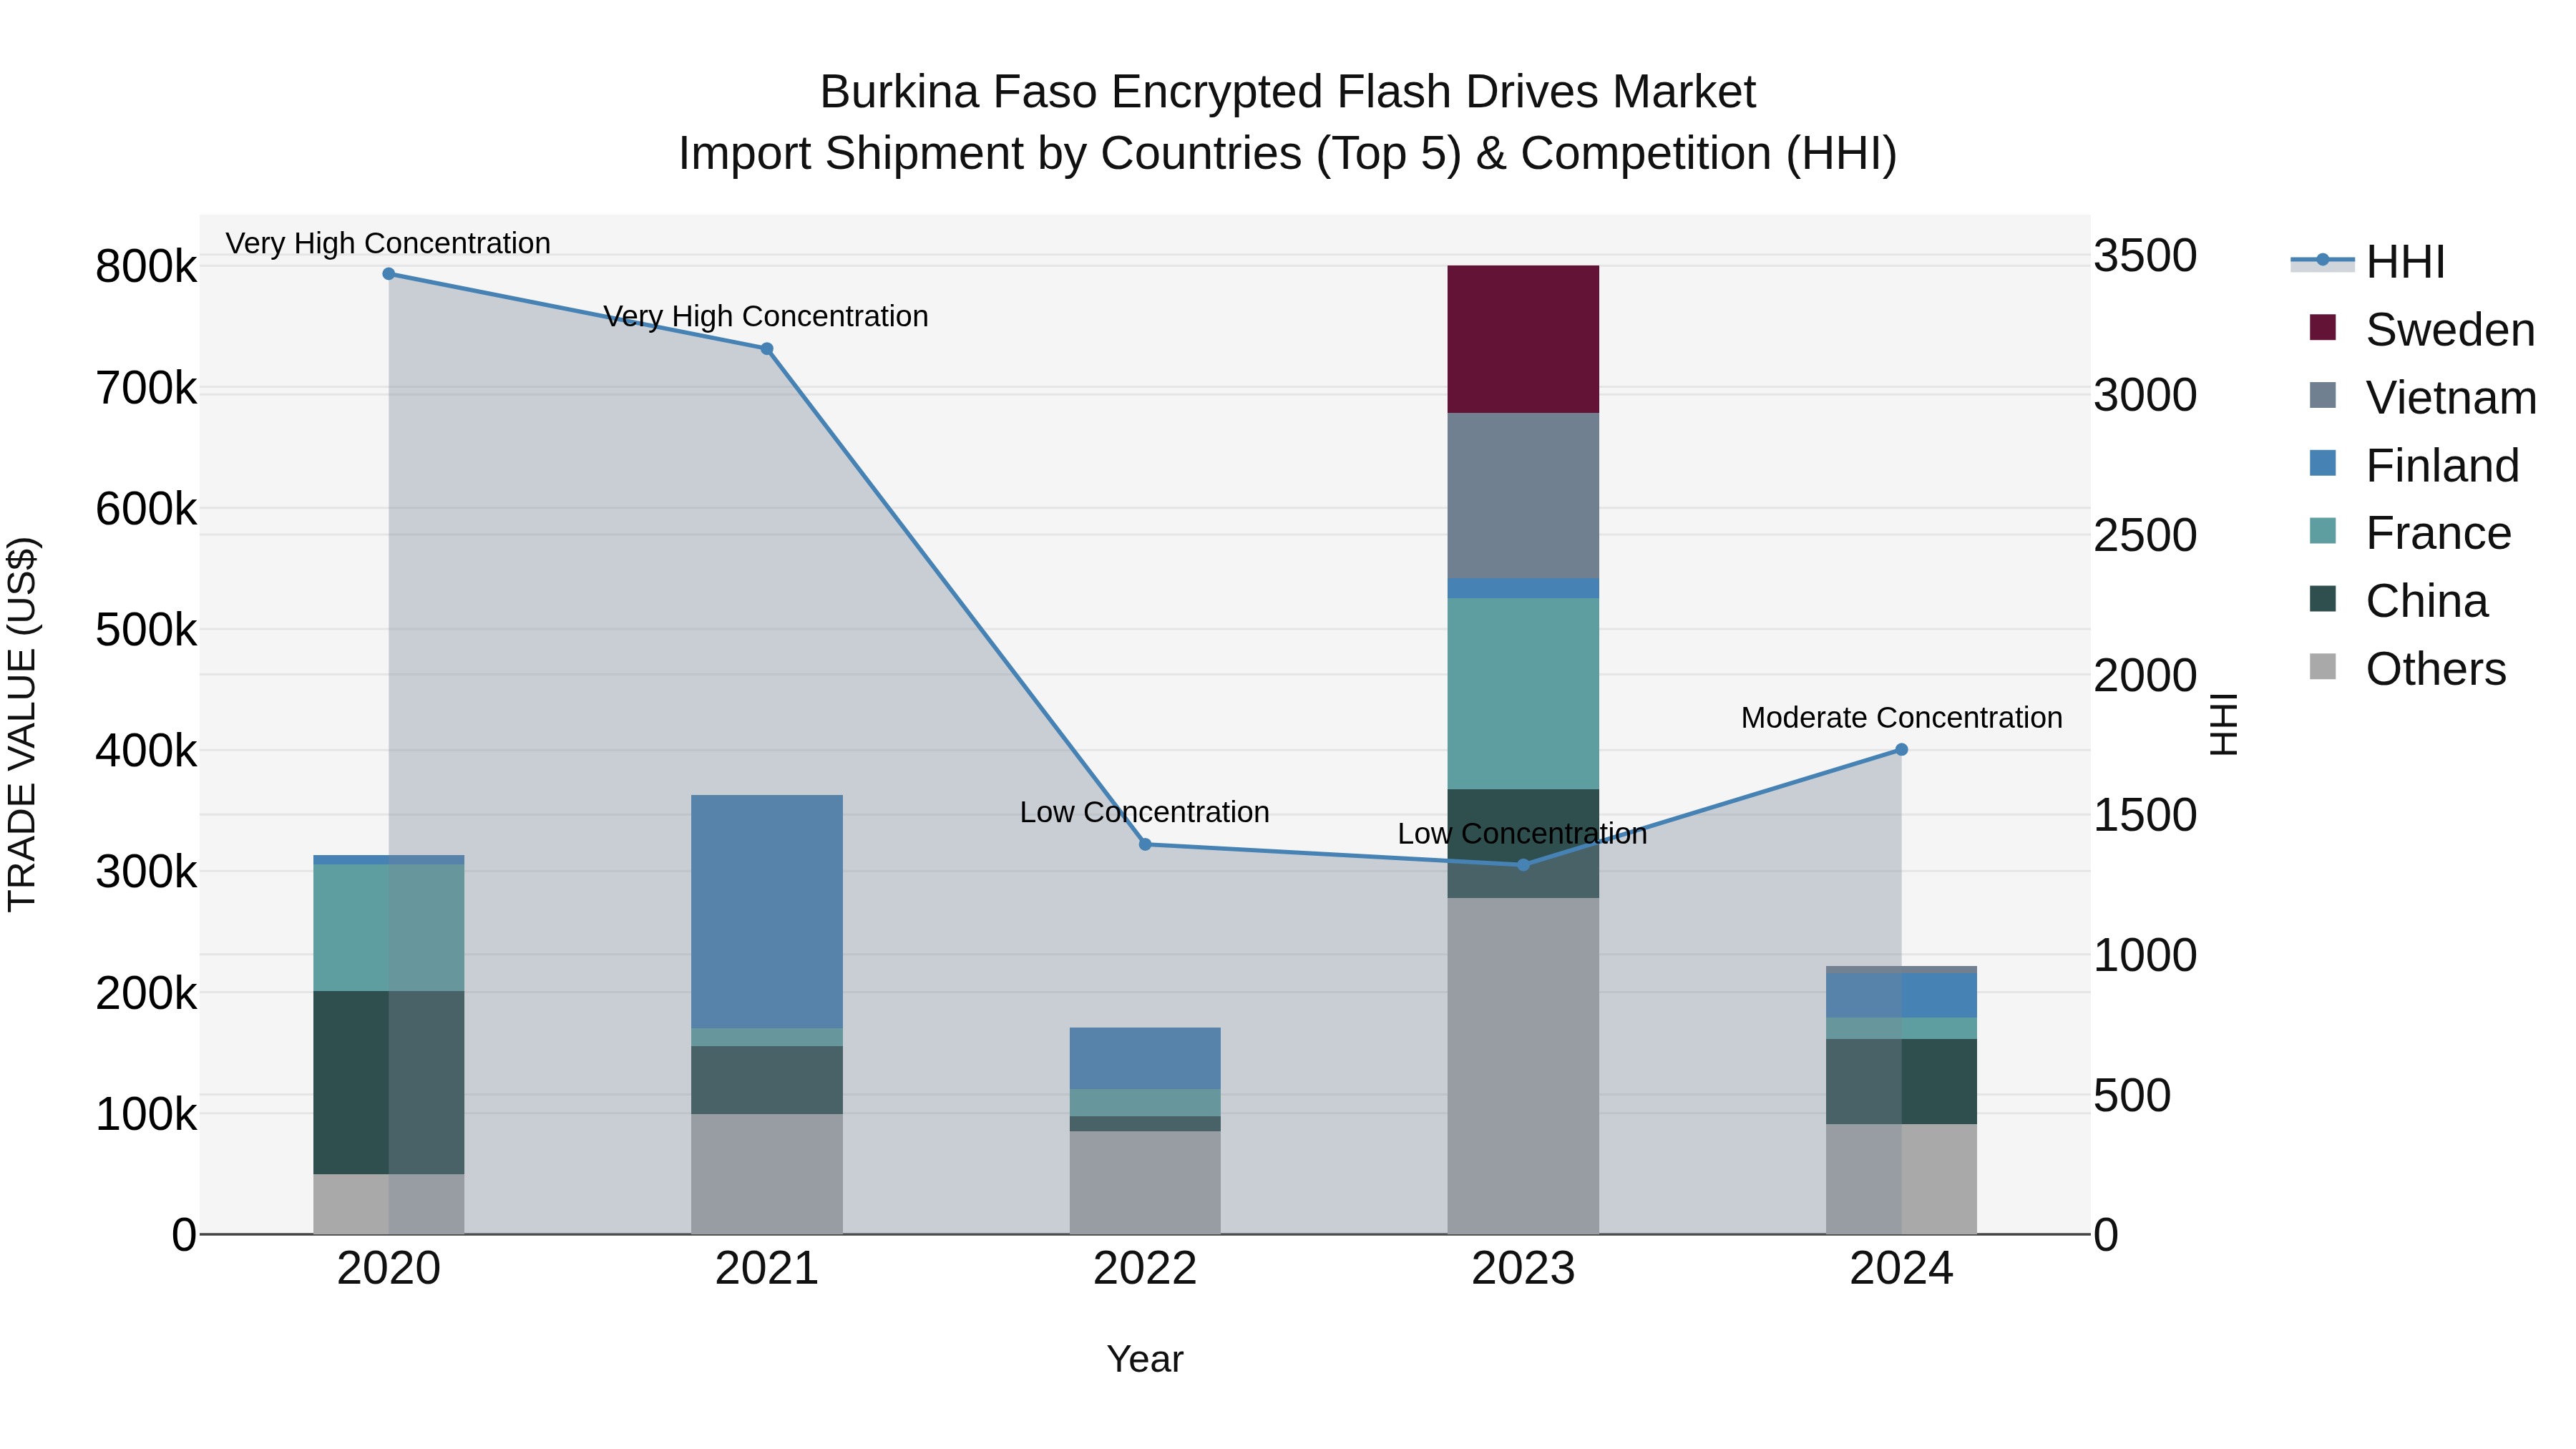2576x1449 pixels.
Task: Select France bar segment in 2020
Action: (x=389, y=928)
